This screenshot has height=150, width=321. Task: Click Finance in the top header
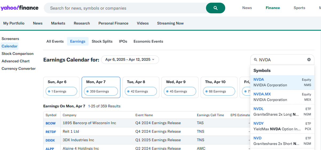273,8
